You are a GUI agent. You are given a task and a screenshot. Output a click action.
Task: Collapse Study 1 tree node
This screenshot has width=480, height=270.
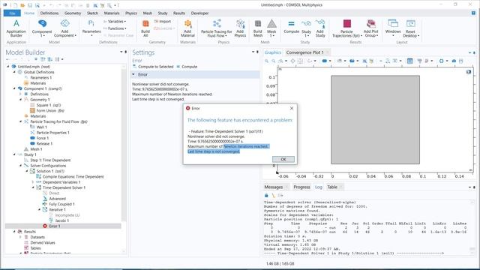14,154
